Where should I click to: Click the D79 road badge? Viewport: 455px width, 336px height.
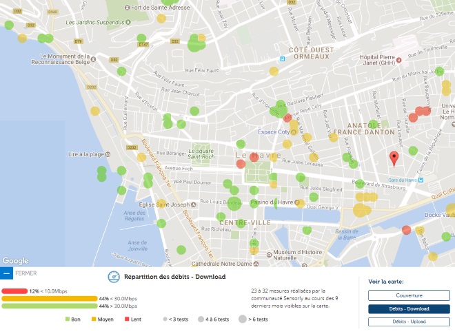(79, 41)
